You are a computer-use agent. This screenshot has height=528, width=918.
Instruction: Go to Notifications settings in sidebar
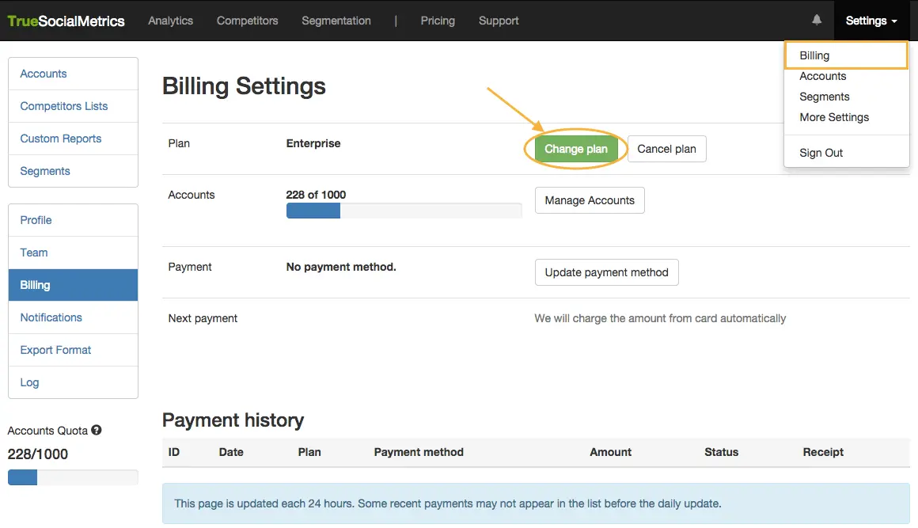coord(51,317)
